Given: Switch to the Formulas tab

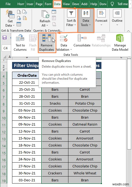Looking at the screenshot, I should (48, 4).
